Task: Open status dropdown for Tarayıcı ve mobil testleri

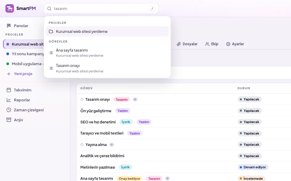Action: 249,133
